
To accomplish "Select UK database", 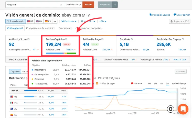I will click(39, 21).
